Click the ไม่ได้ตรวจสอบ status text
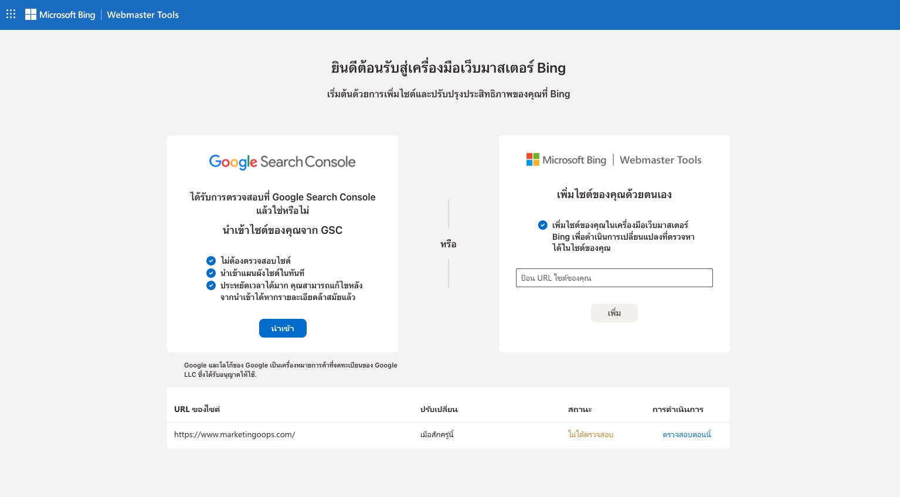This screenshot has height=497, width=900. coord(590,435)
